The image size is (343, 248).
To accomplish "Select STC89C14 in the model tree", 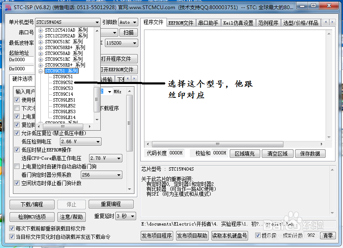I will pyautogui.click(x=63, y=94).
